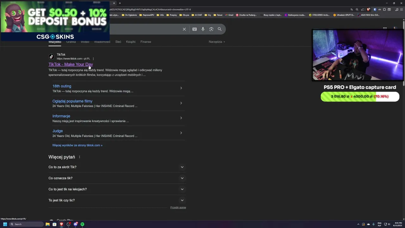Open three-dot options next to Więcej pytań
The image size is (405, 228).
[x=79, y=157]
